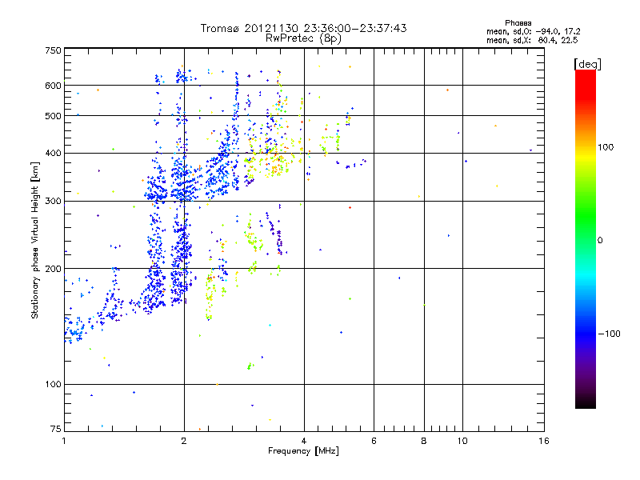Click the x-axis tick '10'
The height and width of the screenshot is (480, 640).
click(x=462, y=441)
